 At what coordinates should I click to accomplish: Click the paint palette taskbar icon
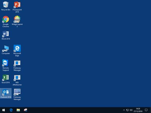tap(25, 110)
